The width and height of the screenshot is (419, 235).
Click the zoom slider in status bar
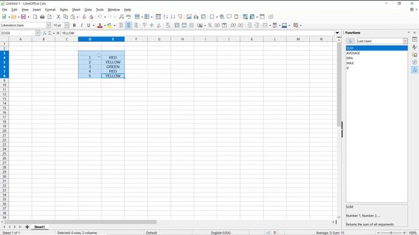point(391,232)
